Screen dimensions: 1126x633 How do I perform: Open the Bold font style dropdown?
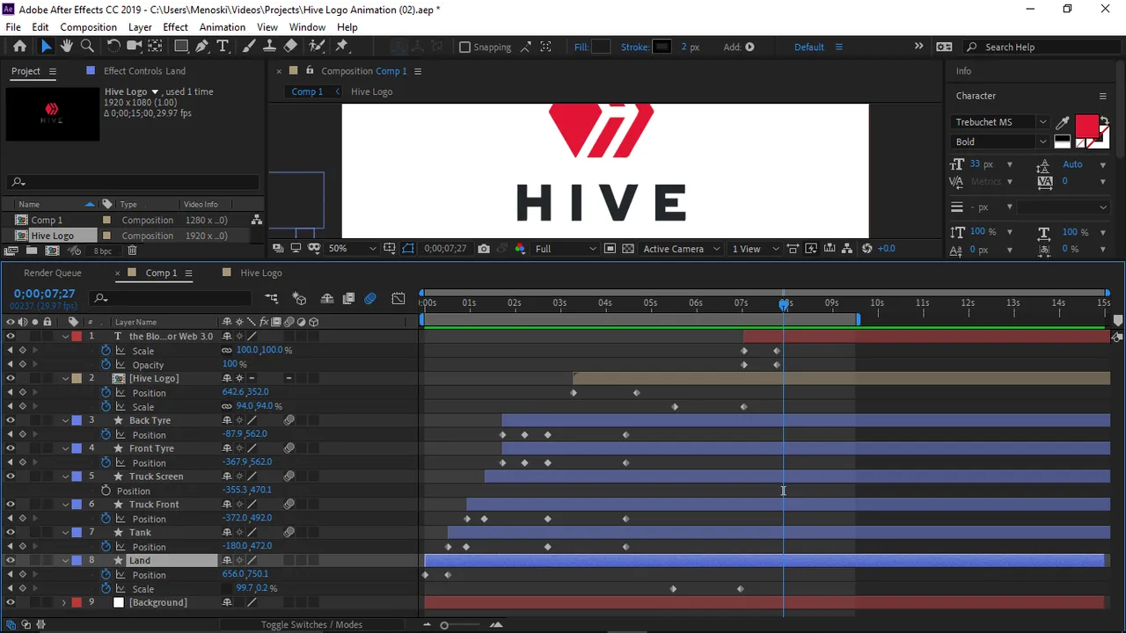coord(1000,142)
